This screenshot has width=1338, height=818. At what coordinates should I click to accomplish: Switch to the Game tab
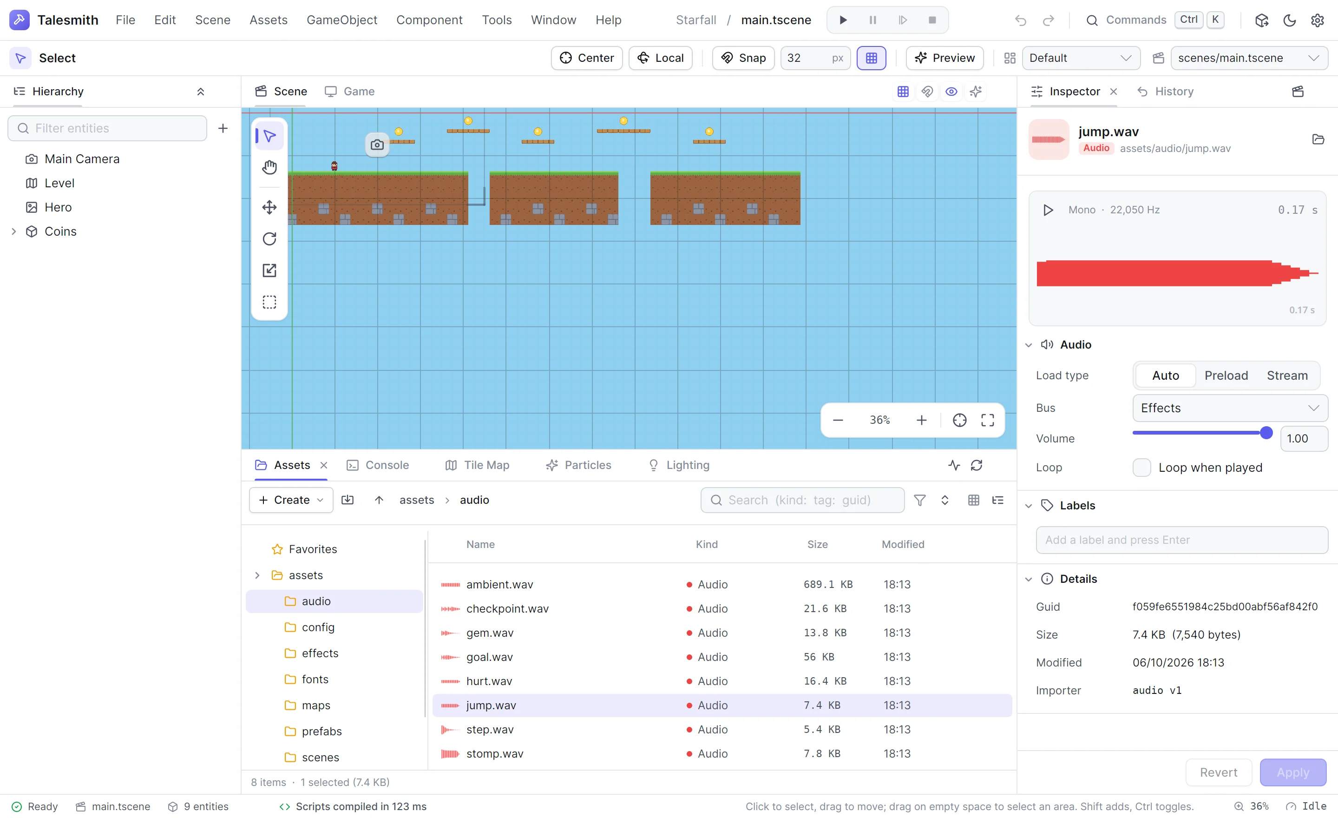point(350,91)
